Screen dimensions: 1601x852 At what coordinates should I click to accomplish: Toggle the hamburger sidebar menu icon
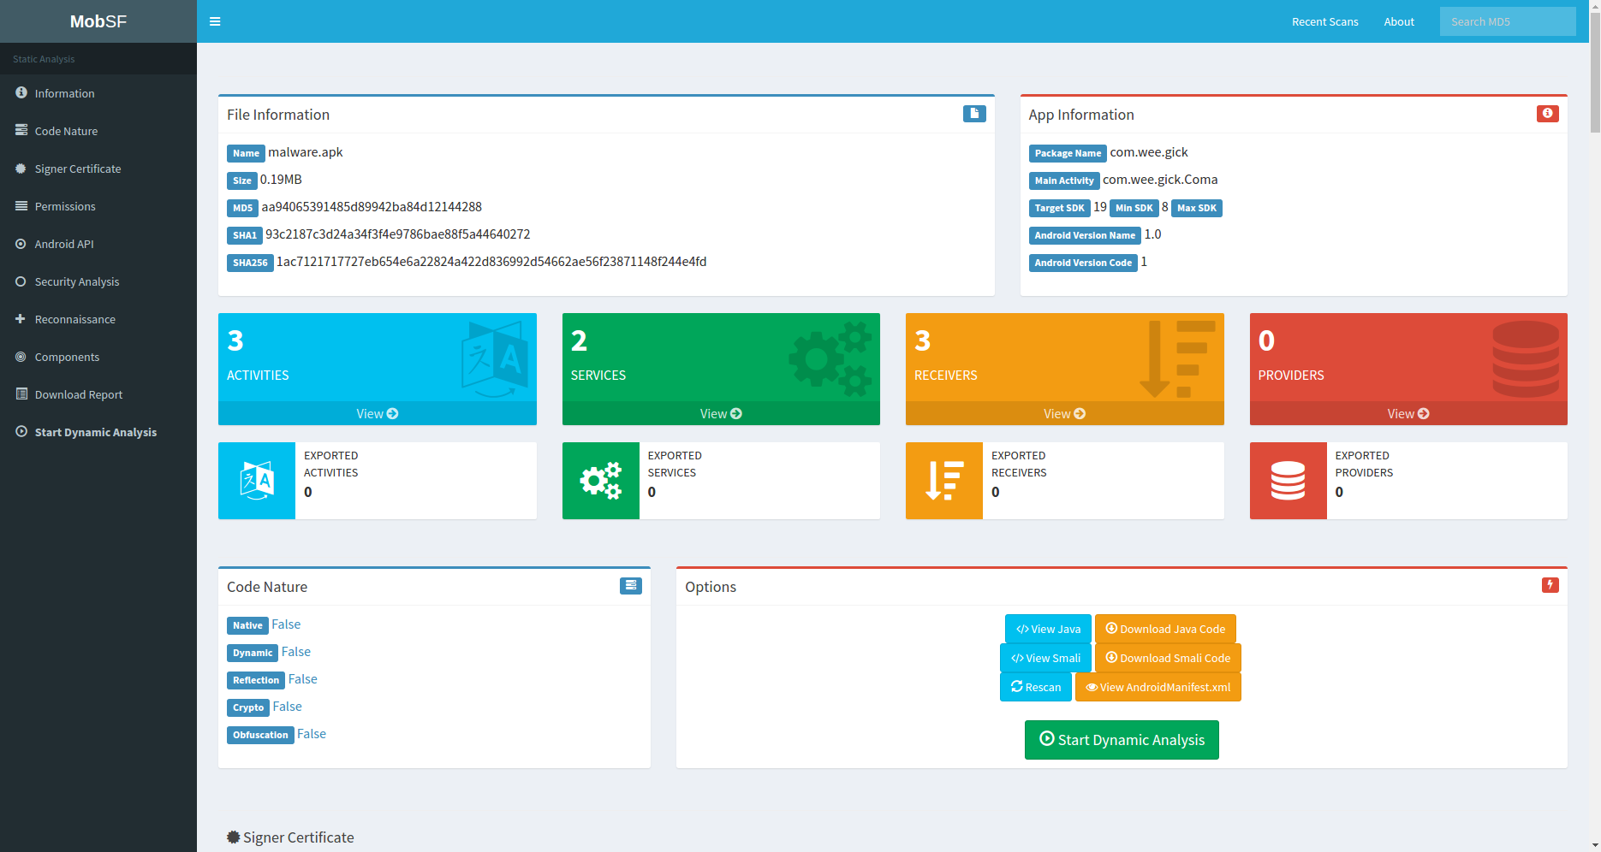coord(215,21)
